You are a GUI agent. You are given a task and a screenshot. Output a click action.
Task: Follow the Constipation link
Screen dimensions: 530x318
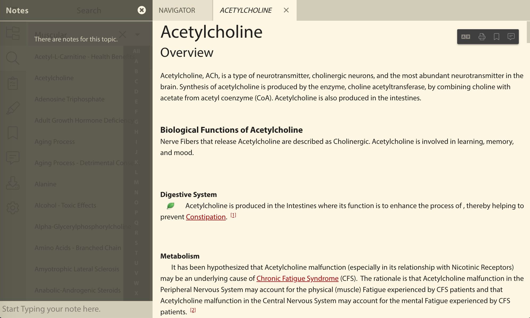(x=206, y=217)
